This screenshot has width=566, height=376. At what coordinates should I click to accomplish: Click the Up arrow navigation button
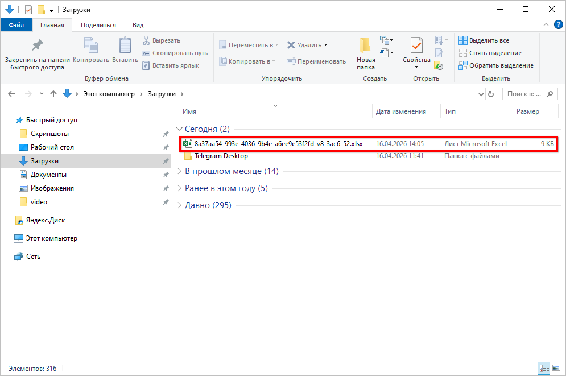[53, 94]
